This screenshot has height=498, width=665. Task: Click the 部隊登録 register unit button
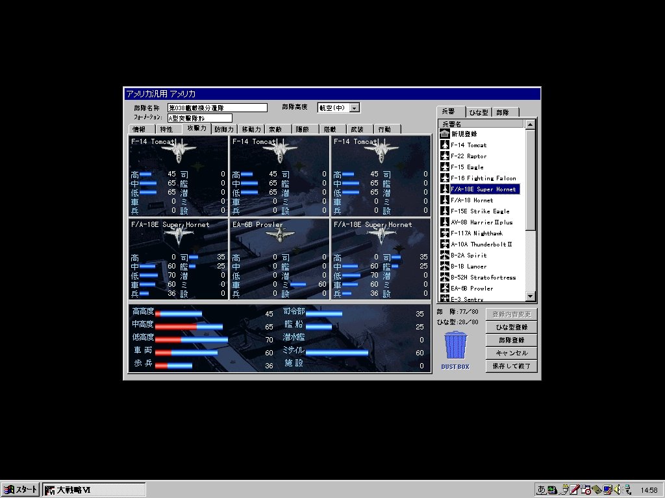(x=512, y=340)
